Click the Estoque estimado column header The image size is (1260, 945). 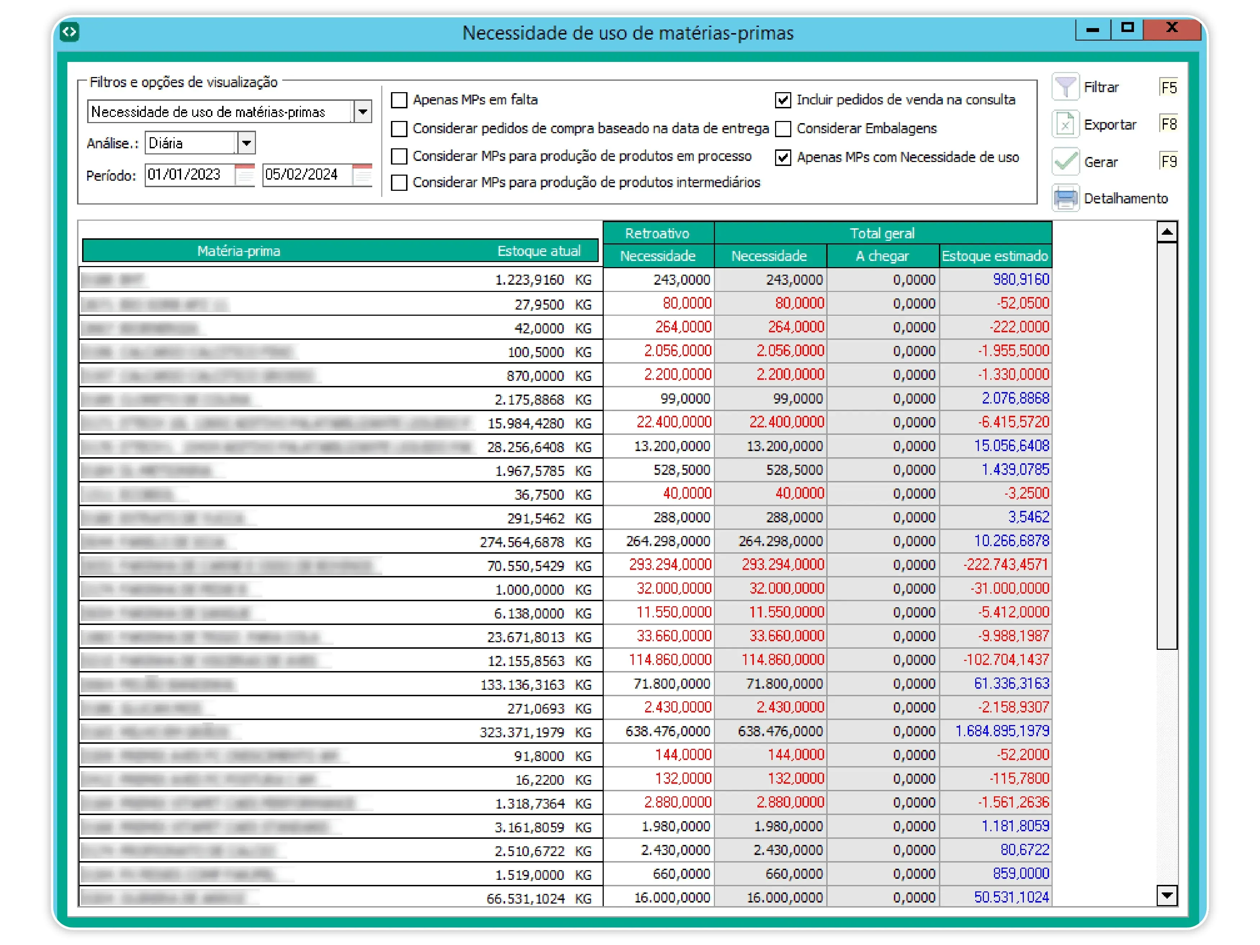(x=995, y=256)
